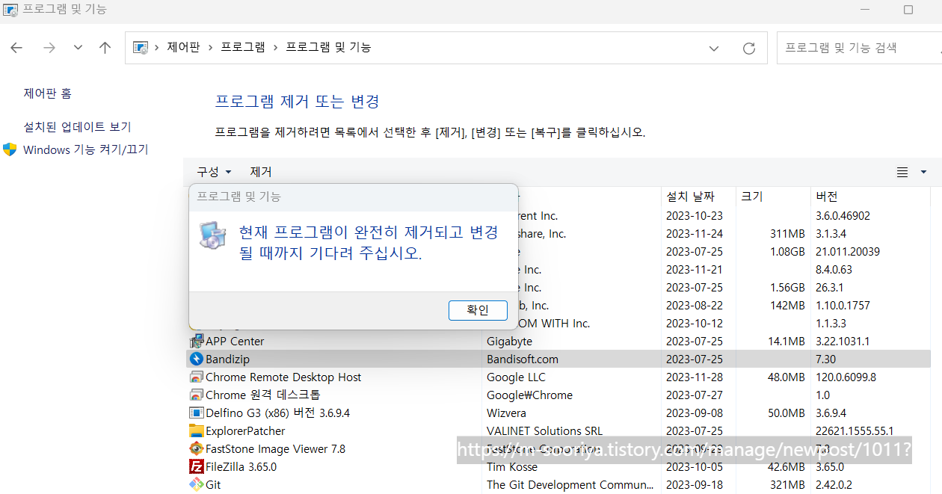Focus the 프로그램 및 기능 검색 search box

tap(858, 48)
